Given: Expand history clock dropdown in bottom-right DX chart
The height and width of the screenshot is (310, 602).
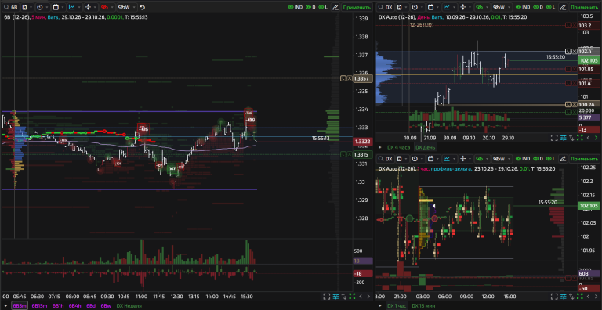Looking at the screenshot, I should [x=422, y=159].
